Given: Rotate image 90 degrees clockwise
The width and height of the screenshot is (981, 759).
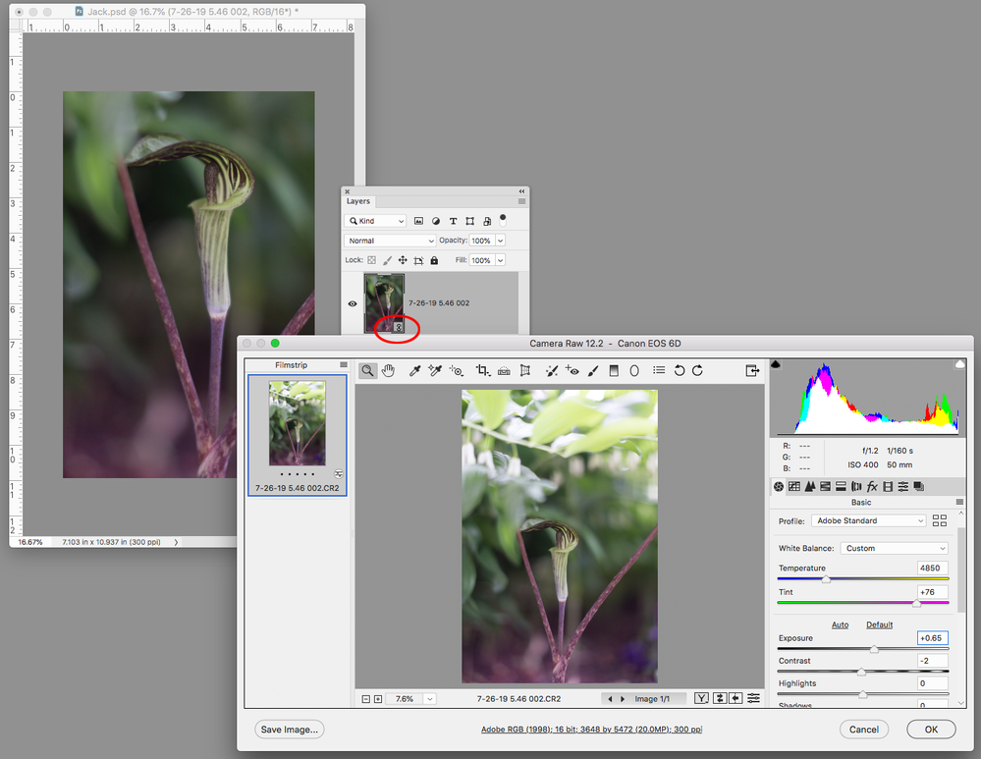Looking at the screenshot, I should point(697,370).
